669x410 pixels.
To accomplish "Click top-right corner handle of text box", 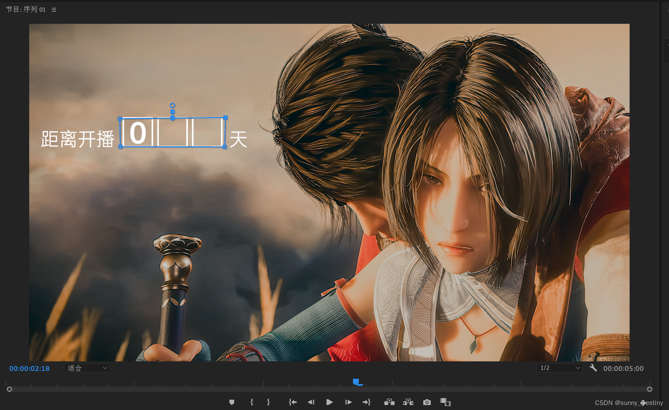I will click(225, 118).
